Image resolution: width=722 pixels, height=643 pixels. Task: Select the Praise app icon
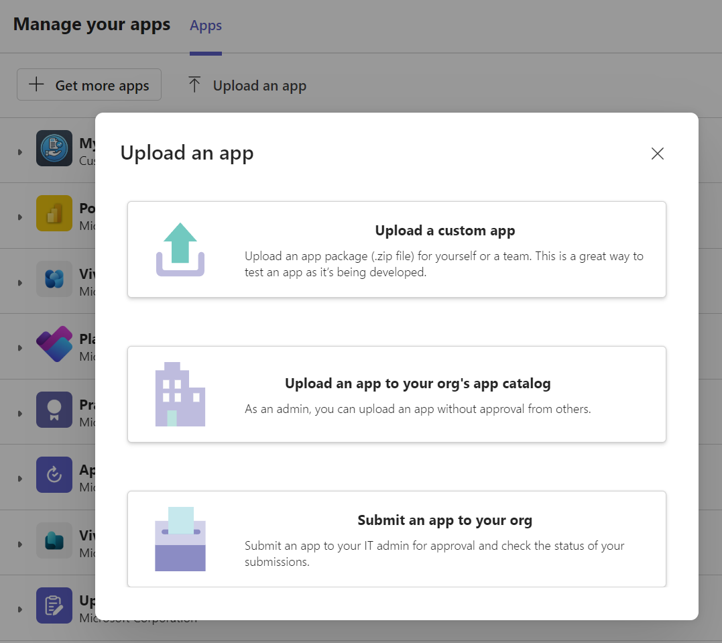coord(54,410)
